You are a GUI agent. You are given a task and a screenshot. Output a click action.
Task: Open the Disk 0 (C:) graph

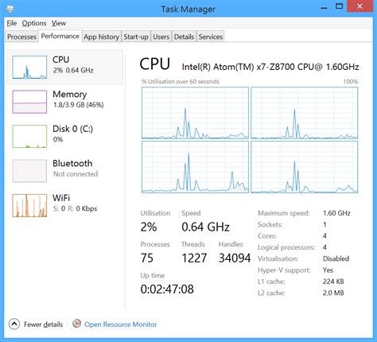click(x=29, y=136)
